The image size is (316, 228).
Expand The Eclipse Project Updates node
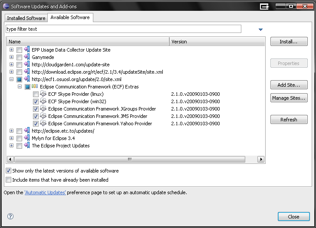pos(11,145)
